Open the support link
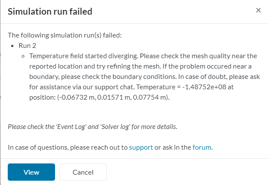This screenshot has height=185, width=268. (x=141, y=147)
